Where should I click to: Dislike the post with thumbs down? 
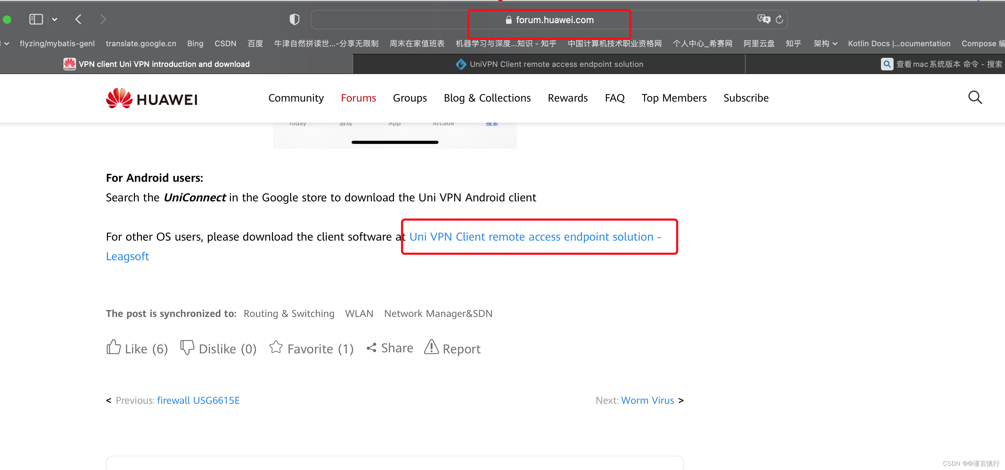(x=187, y=347)
